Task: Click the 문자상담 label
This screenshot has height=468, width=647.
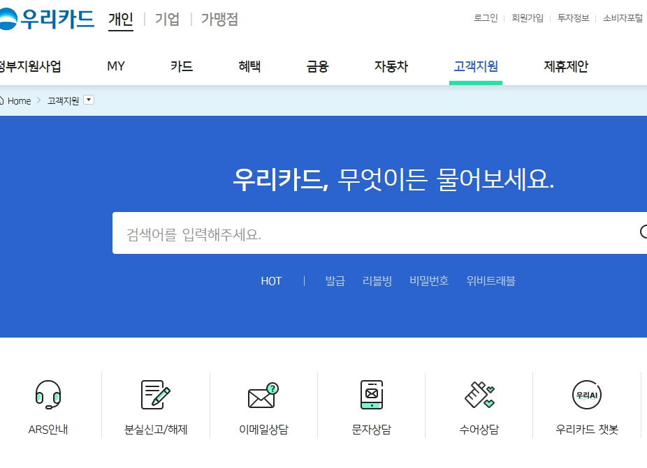Action: pyautogui.click(x=372, y=430)
